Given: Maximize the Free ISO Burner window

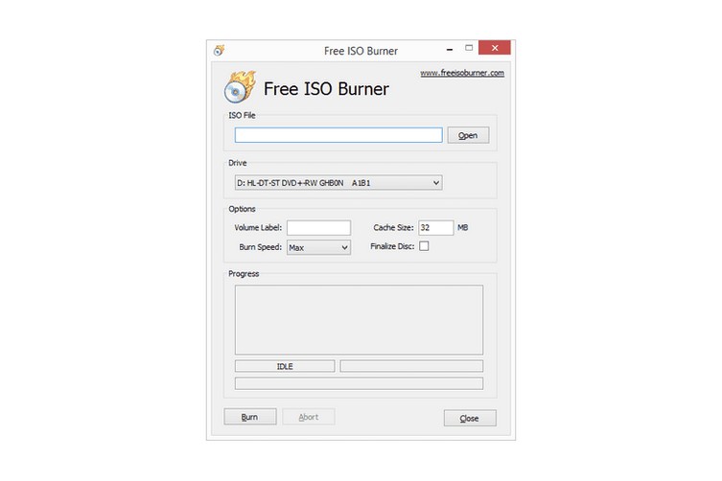Looking at the screenshot, I should [469, 48].
